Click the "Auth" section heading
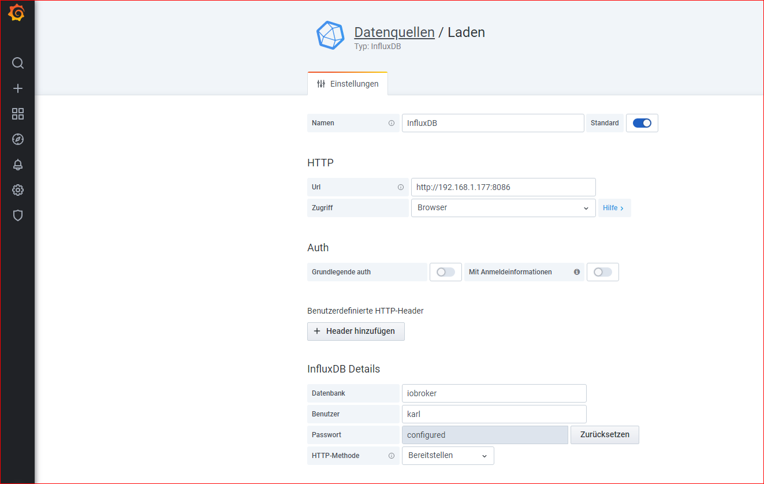 coord(318,248)
